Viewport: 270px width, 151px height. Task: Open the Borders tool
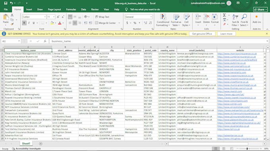[43, 23]
